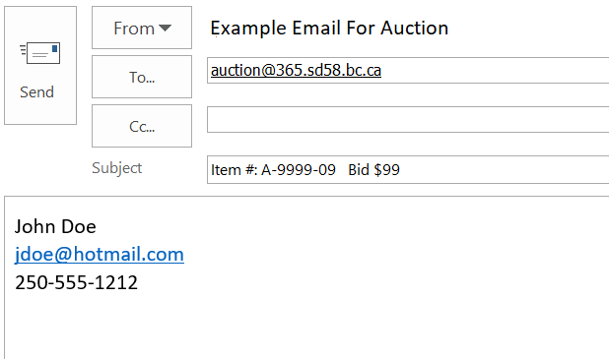Click the Cc... button

142,126
